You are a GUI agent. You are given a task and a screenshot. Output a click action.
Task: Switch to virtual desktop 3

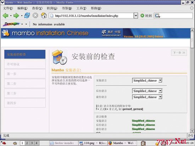pos(32,143)
